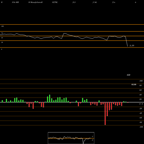This screenshot has height=144, width=144.
Task: Click the MR indicator label
Action: click(128, 75)
